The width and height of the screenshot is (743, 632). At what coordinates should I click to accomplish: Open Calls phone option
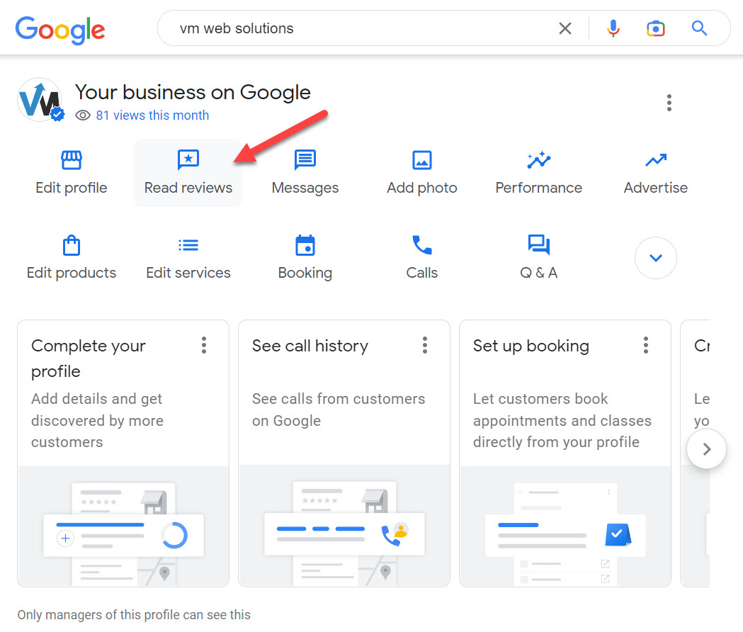pyautogui.click(x=421, y=257)
